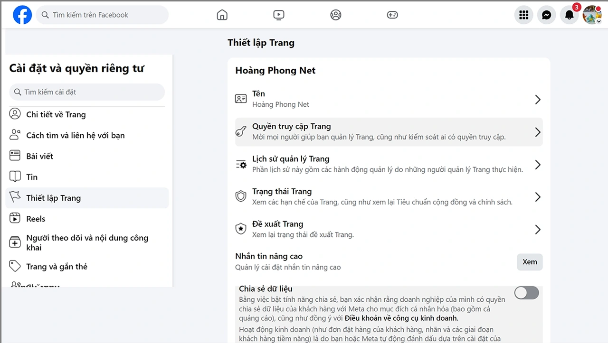Click the book icon beside Tin
The image size is (608, 343).
(x=15, y=176)
